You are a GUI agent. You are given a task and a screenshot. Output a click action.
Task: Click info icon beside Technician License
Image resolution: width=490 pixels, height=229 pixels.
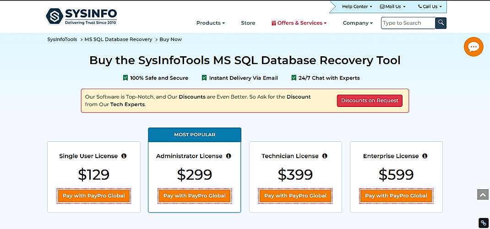(325, 156)
